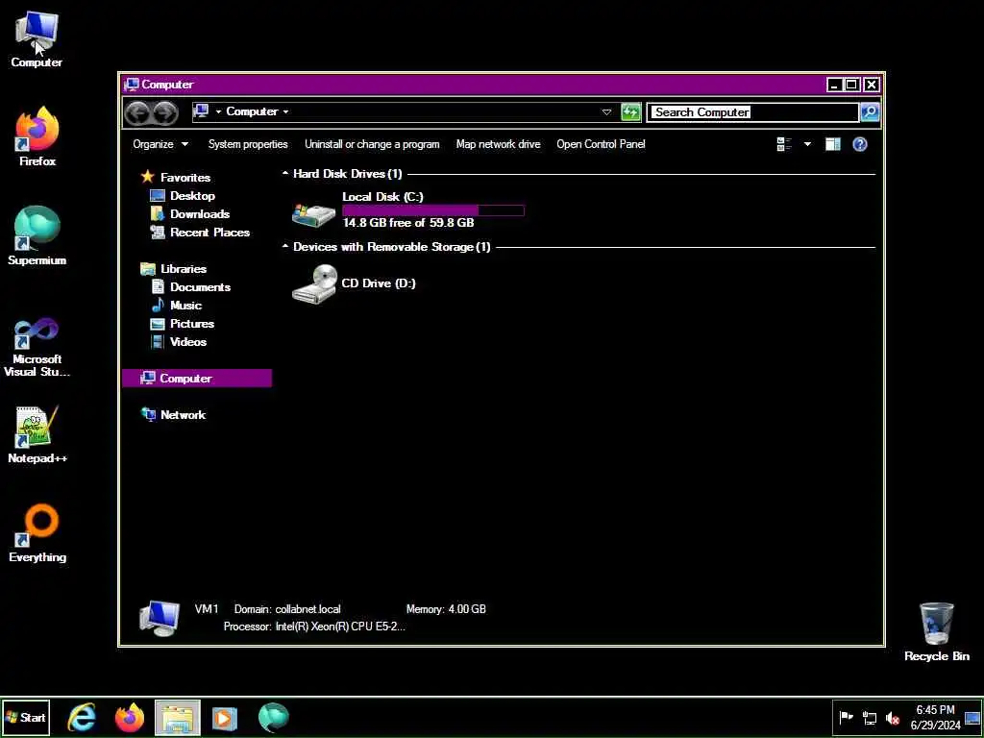This screenshot has height=738, width=984.
Task: Click the Action Center flag tray icon
Action: 847,717
